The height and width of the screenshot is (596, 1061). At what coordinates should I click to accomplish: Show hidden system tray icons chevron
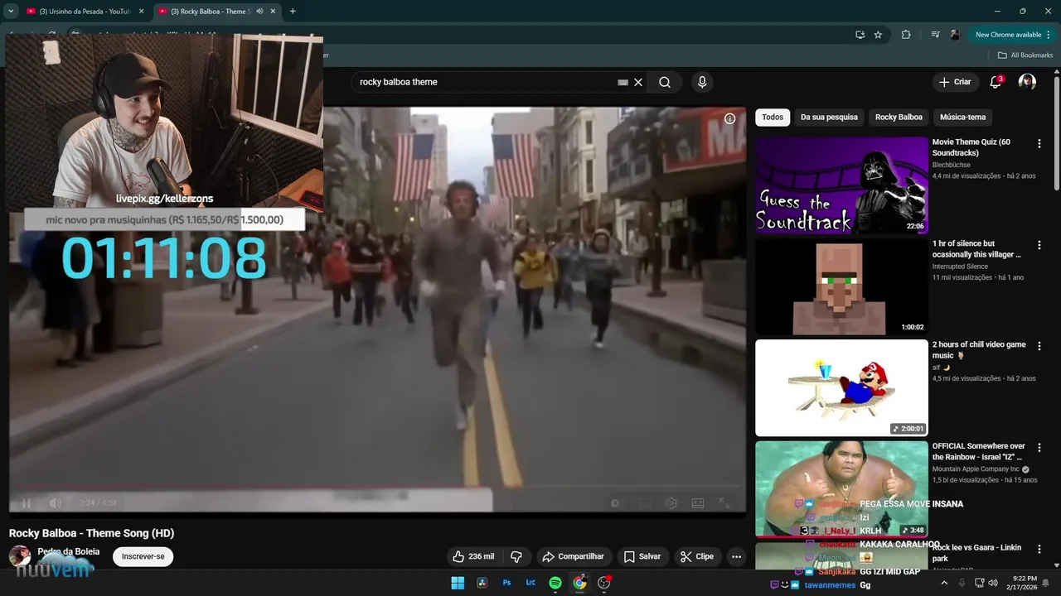tap(944, 583)
